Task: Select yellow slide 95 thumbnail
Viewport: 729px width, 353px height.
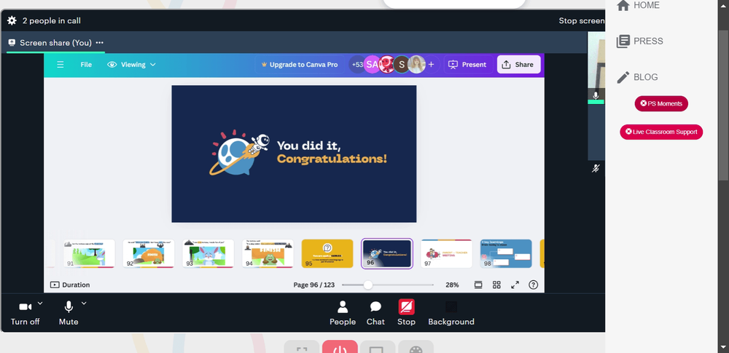Action: (x=327, y=253)
